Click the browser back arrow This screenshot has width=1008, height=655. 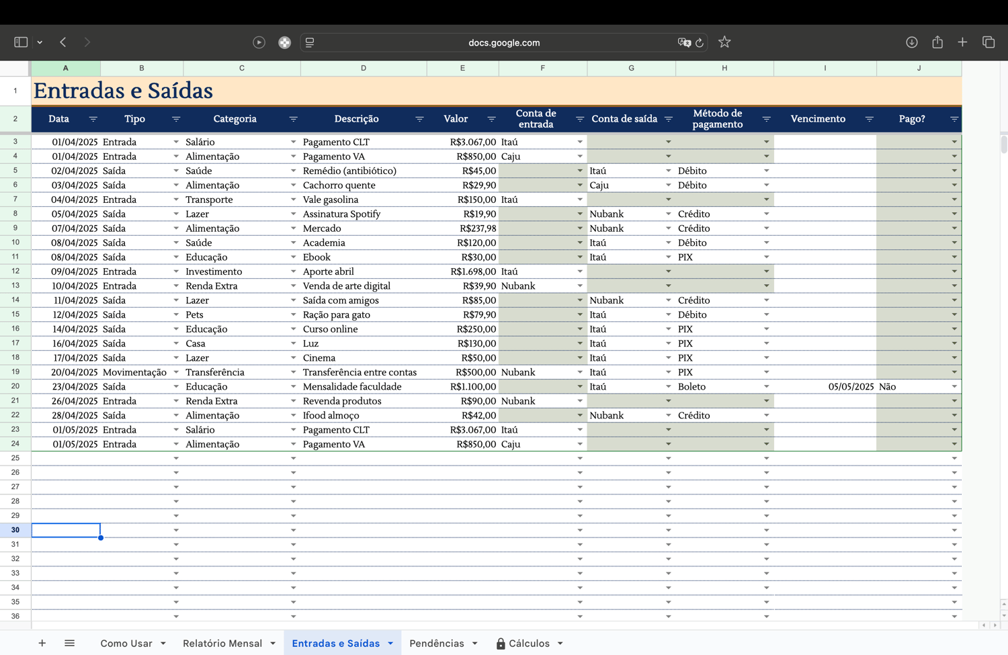pos(63,42)
